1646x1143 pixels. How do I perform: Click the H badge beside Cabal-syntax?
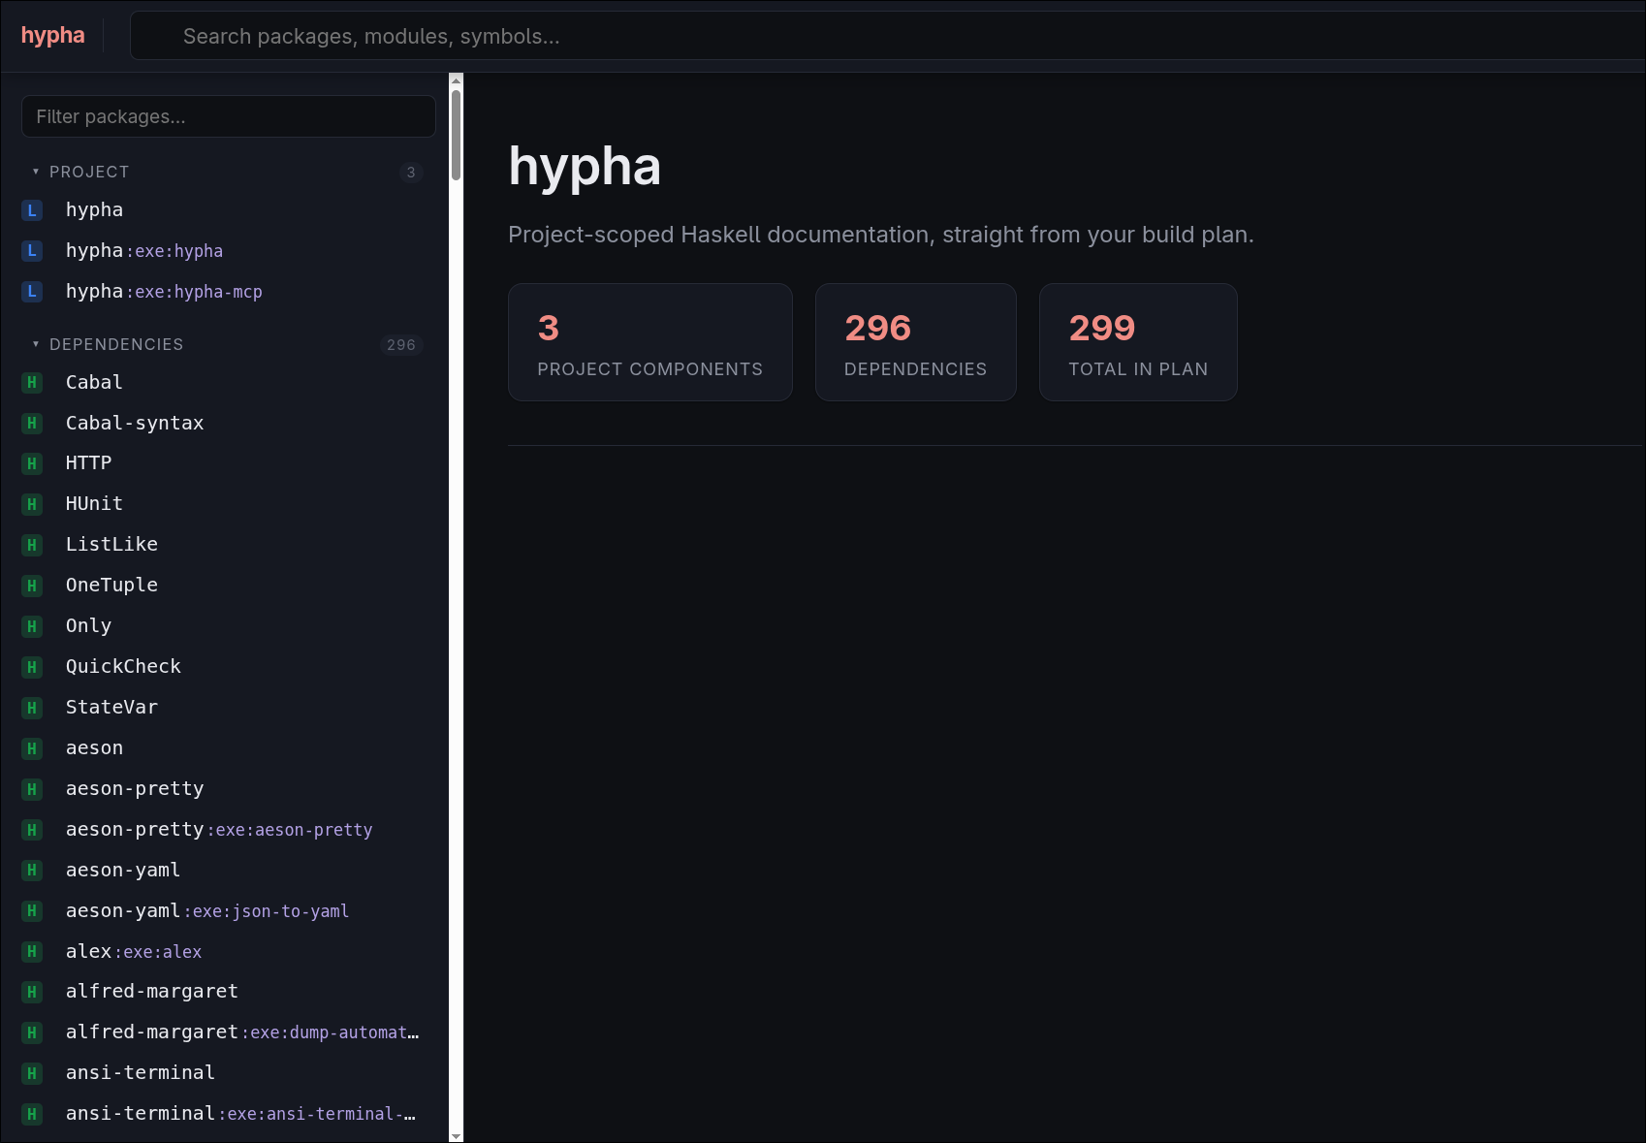(32, 424)
